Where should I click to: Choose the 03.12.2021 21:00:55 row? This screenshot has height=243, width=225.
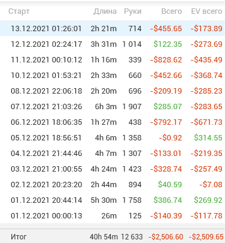(113, 169)
